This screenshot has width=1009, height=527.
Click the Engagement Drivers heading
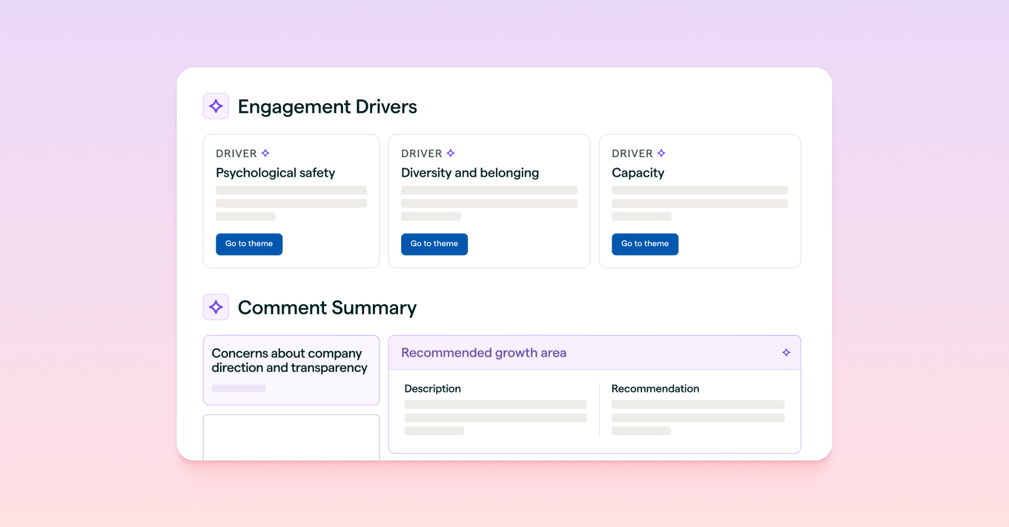point(327,107)
